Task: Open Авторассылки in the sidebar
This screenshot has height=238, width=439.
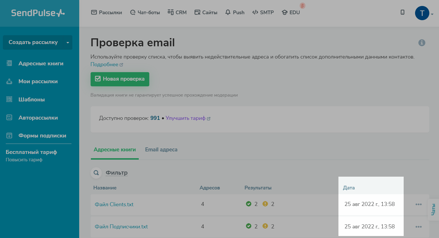Action: pos(38,118)
